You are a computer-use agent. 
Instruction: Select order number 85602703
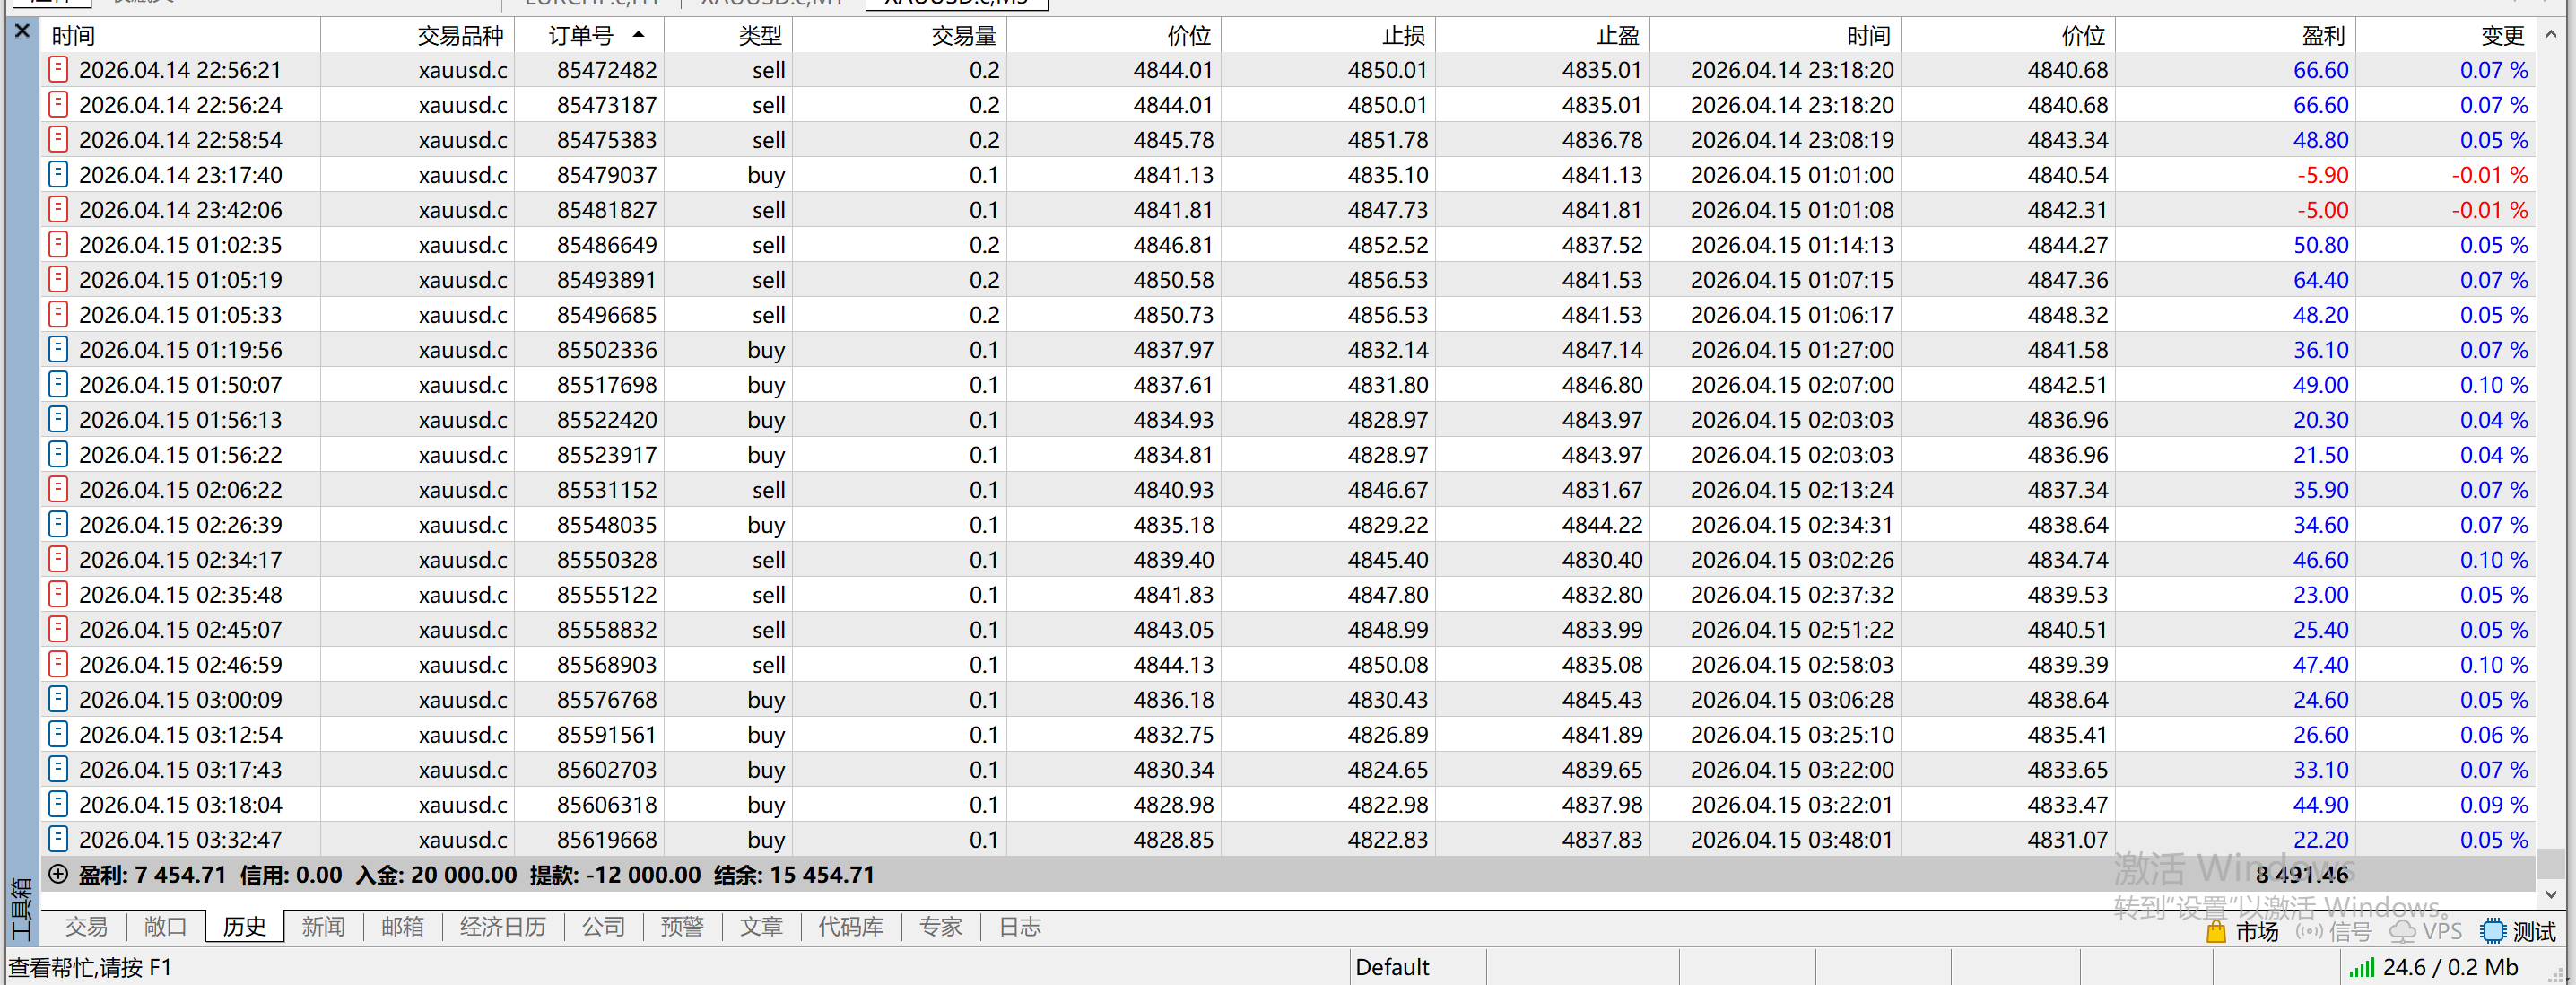click(607, 769)
